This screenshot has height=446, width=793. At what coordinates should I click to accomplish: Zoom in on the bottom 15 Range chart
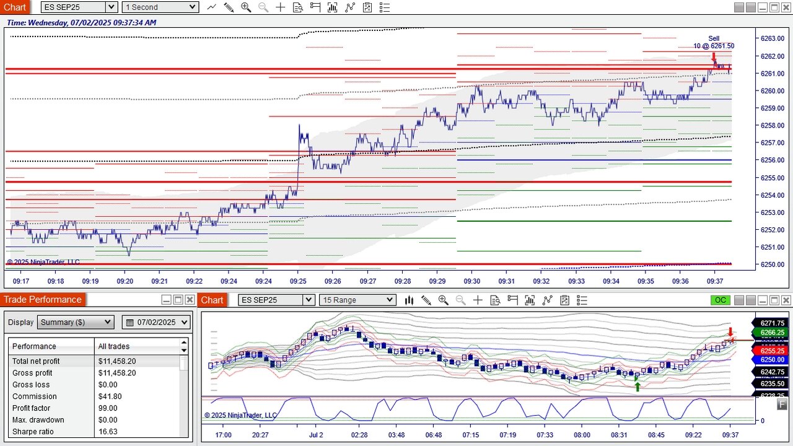pyautogui.click(x=444, y=300)
